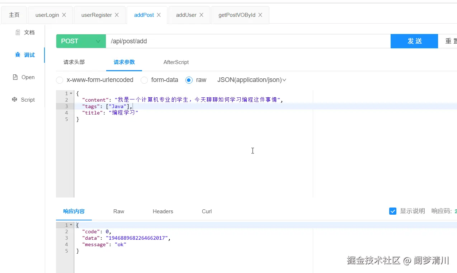The image size is (457, 273).
Task: Close the userLogin tab
Action: [x=64, y=15]
